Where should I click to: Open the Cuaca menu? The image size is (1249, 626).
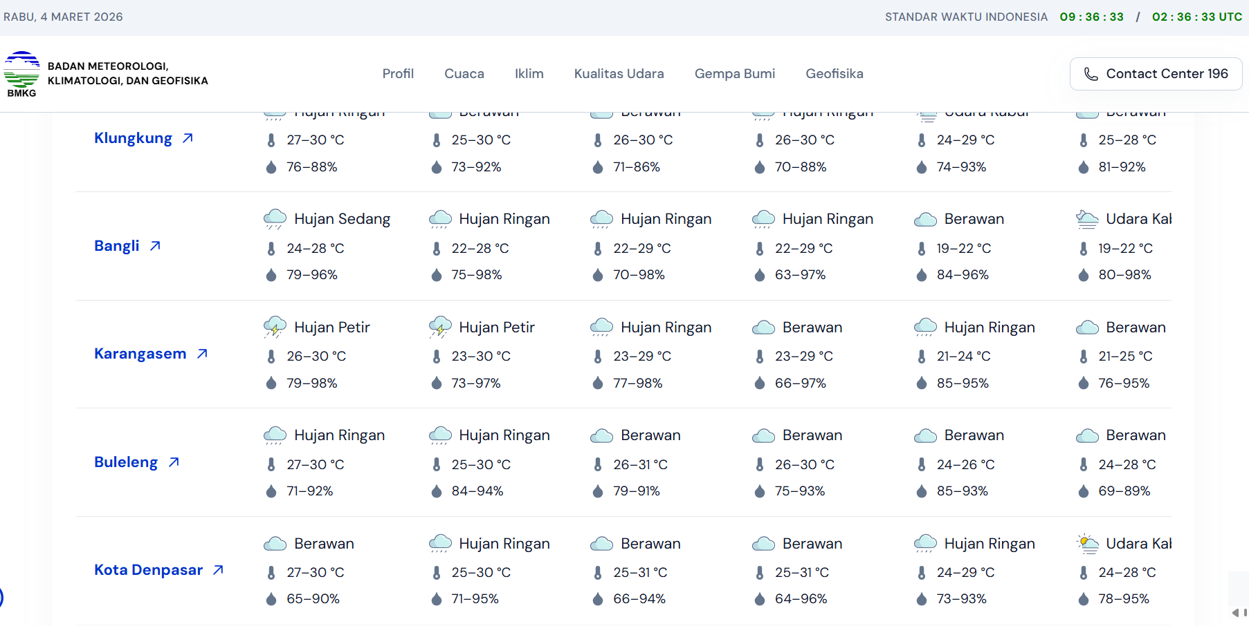click(x=464, y=74)
